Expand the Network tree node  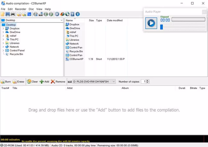3,47
